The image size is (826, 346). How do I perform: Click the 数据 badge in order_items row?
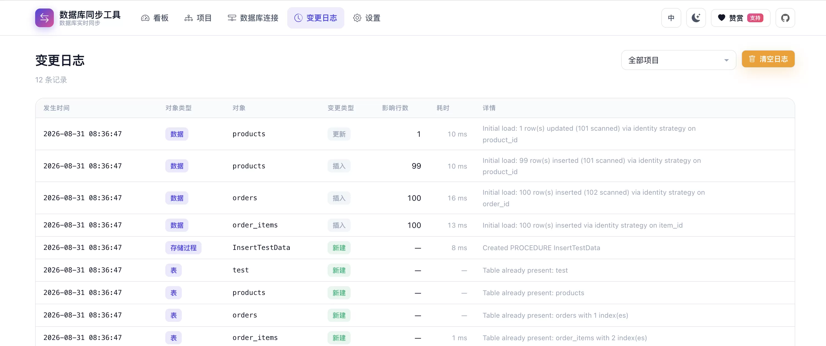point(177,225)
